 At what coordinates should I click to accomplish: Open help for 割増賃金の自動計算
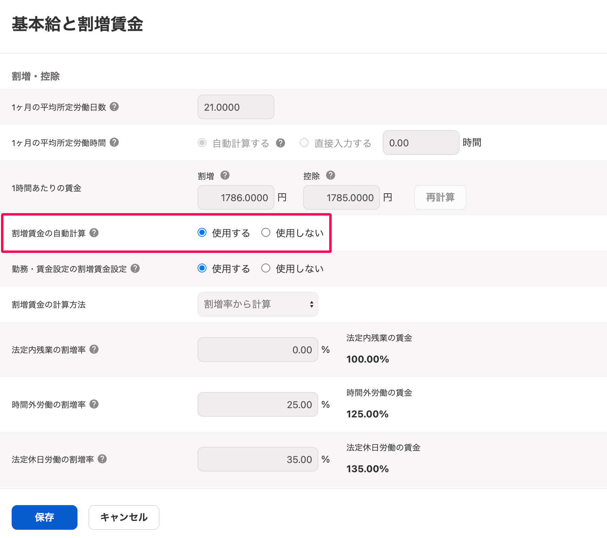tap(94, 233)
